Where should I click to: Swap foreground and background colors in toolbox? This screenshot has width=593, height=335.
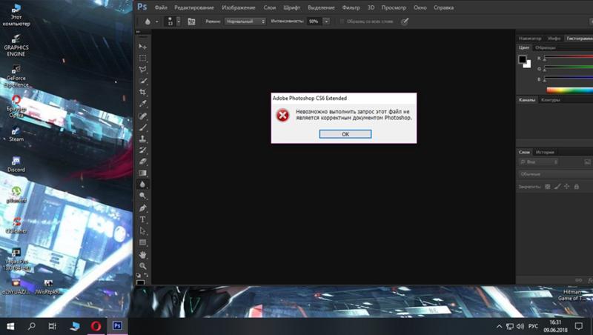point(146,275)
